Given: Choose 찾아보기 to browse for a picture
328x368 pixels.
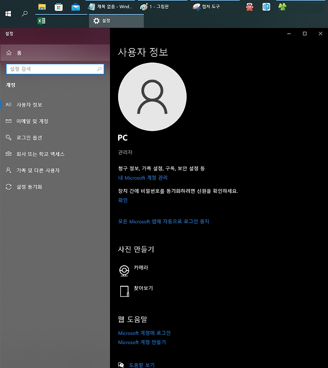Looking at the screenshot, I should click(x=143, y=288).
